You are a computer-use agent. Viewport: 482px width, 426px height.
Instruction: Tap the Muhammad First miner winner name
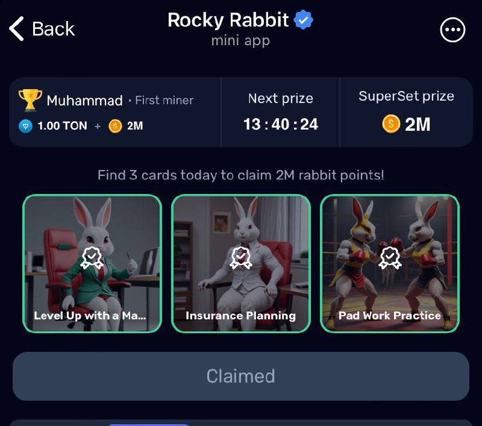click(120, 100)
